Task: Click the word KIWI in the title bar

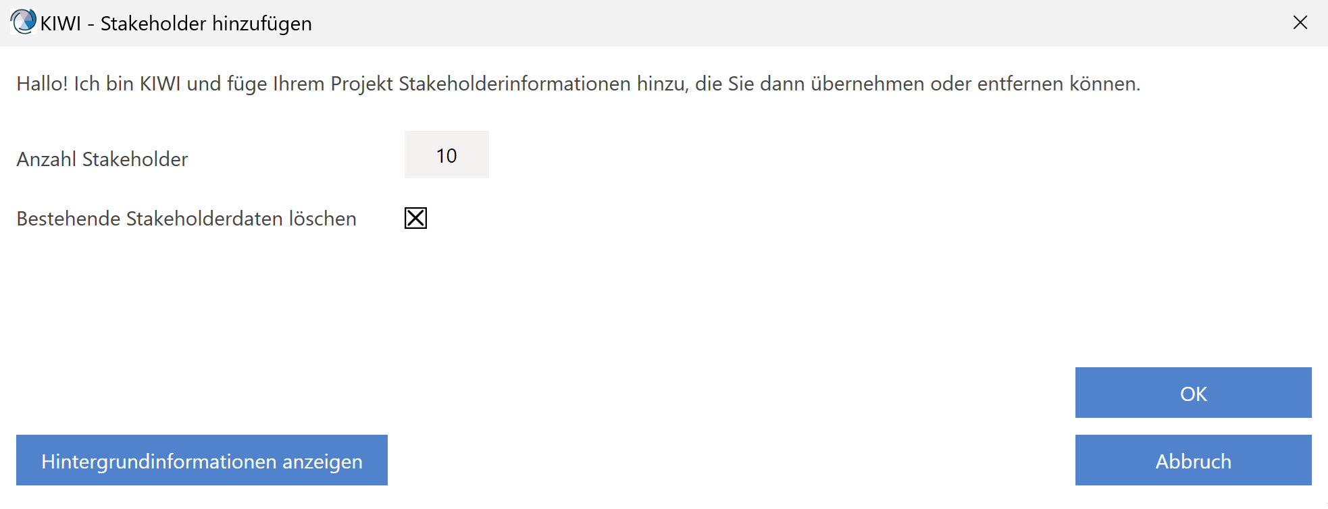Action: tap(60, 24)
